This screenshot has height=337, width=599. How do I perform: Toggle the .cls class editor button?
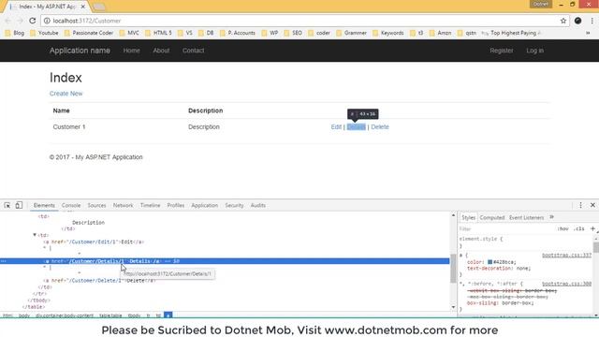[x=579, y=228]
